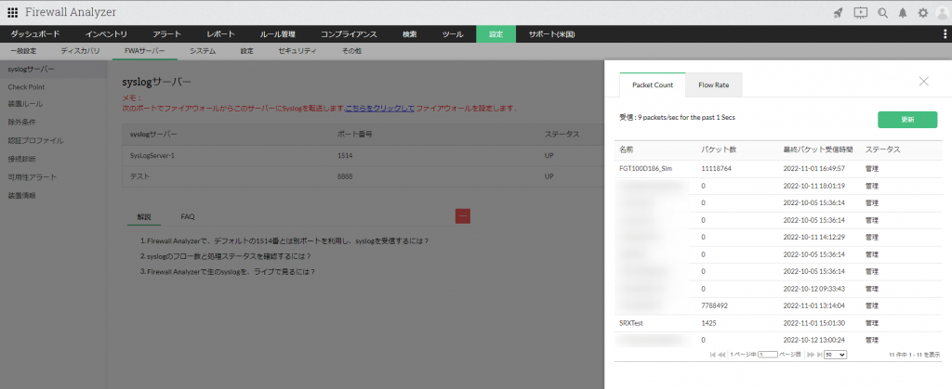The image size is (952, 389).
Task: Open the セキュリティ sub-tab
Action: click(x=297, y=51)
